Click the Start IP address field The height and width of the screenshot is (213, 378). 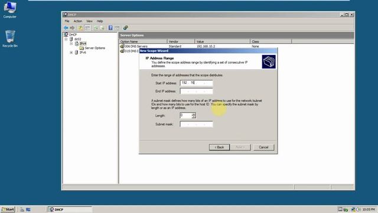[x=196, y=83]
